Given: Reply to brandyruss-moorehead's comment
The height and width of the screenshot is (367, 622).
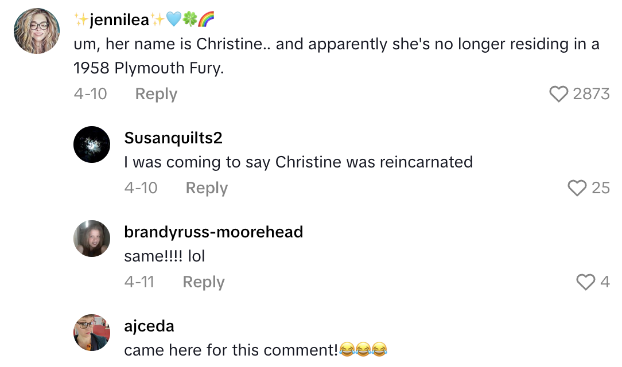Looking at the screenshot, I should 204,282.
